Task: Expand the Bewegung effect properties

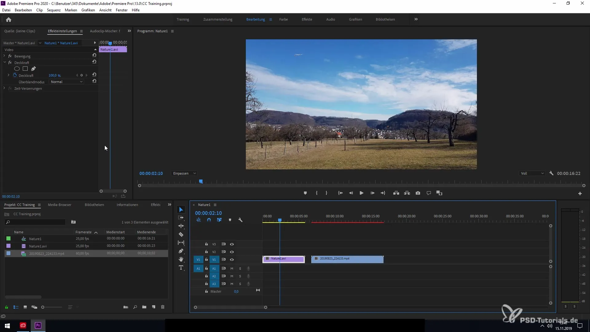Action: pyautogui.click(x=4, y=56)
